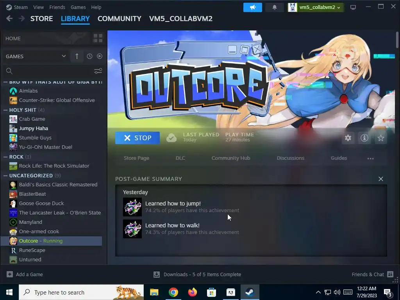Open the View menu
This screenshot has height=300, width=400.
pos(38,7)
